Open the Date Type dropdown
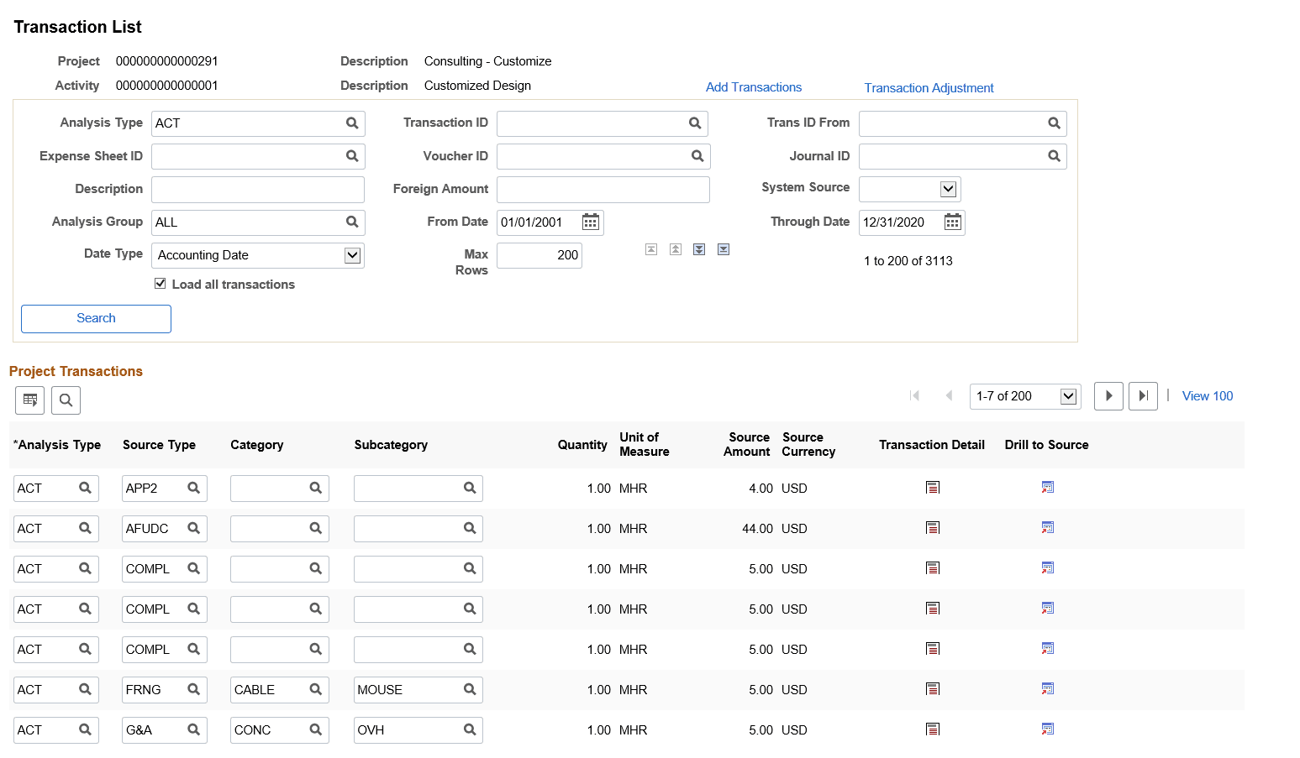The image size is (1300, 758). click(x=354, y=254)
